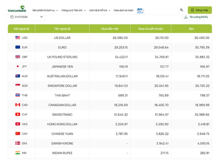This screenshot has height=163, width=215.
Task: Select the JAPANESE YEN name cell
Action: coord(62,66)
